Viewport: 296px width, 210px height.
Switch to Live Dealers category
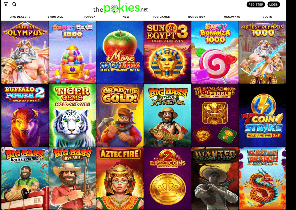coord(20,17)
